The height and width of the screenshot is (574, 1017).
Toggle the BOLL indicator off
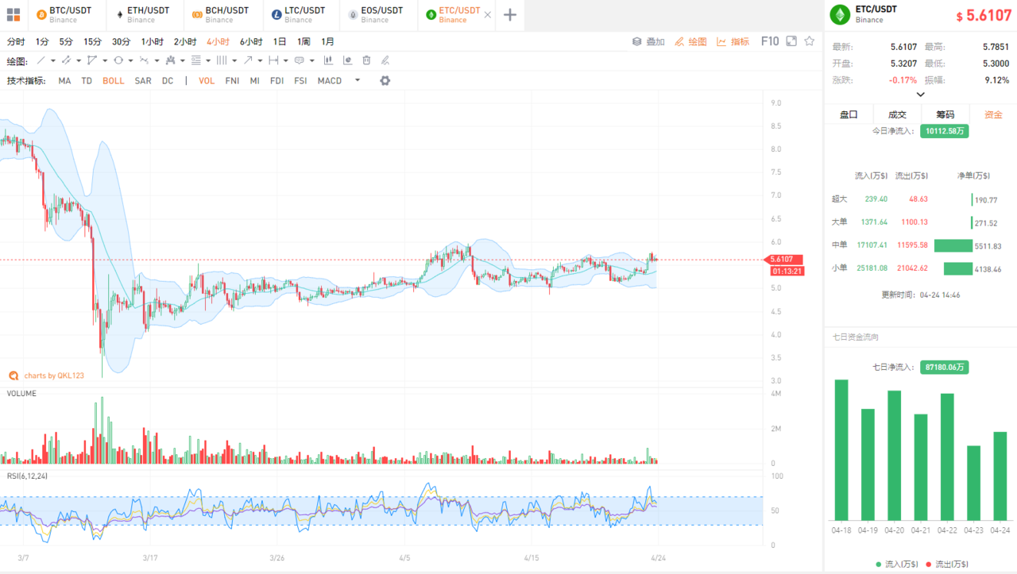tap(113, 80)
